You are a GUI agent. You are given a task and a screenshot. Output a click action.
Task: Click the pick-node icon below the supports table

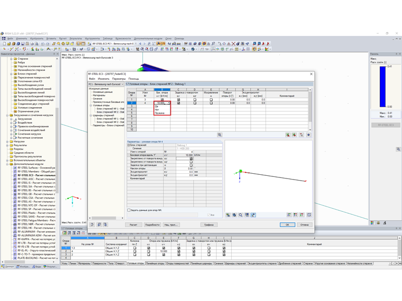(301, 135)
